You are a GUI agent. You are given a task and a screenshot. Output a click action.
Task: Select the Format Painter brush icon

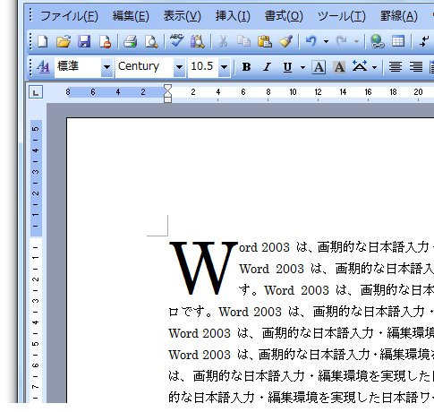(285, 41)
